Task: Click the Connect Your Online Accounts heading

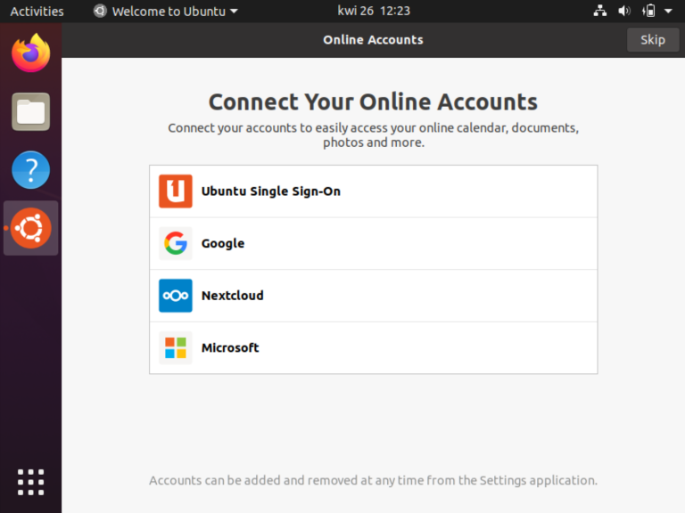Action: (x=373, y=102)
